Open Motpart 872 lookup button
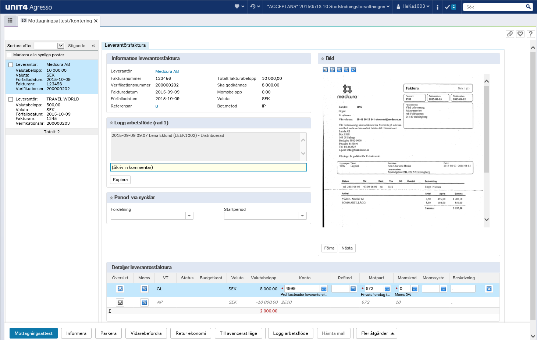This screenshot has height=340, width=537. pyautogui.click(x=387, y=289)
